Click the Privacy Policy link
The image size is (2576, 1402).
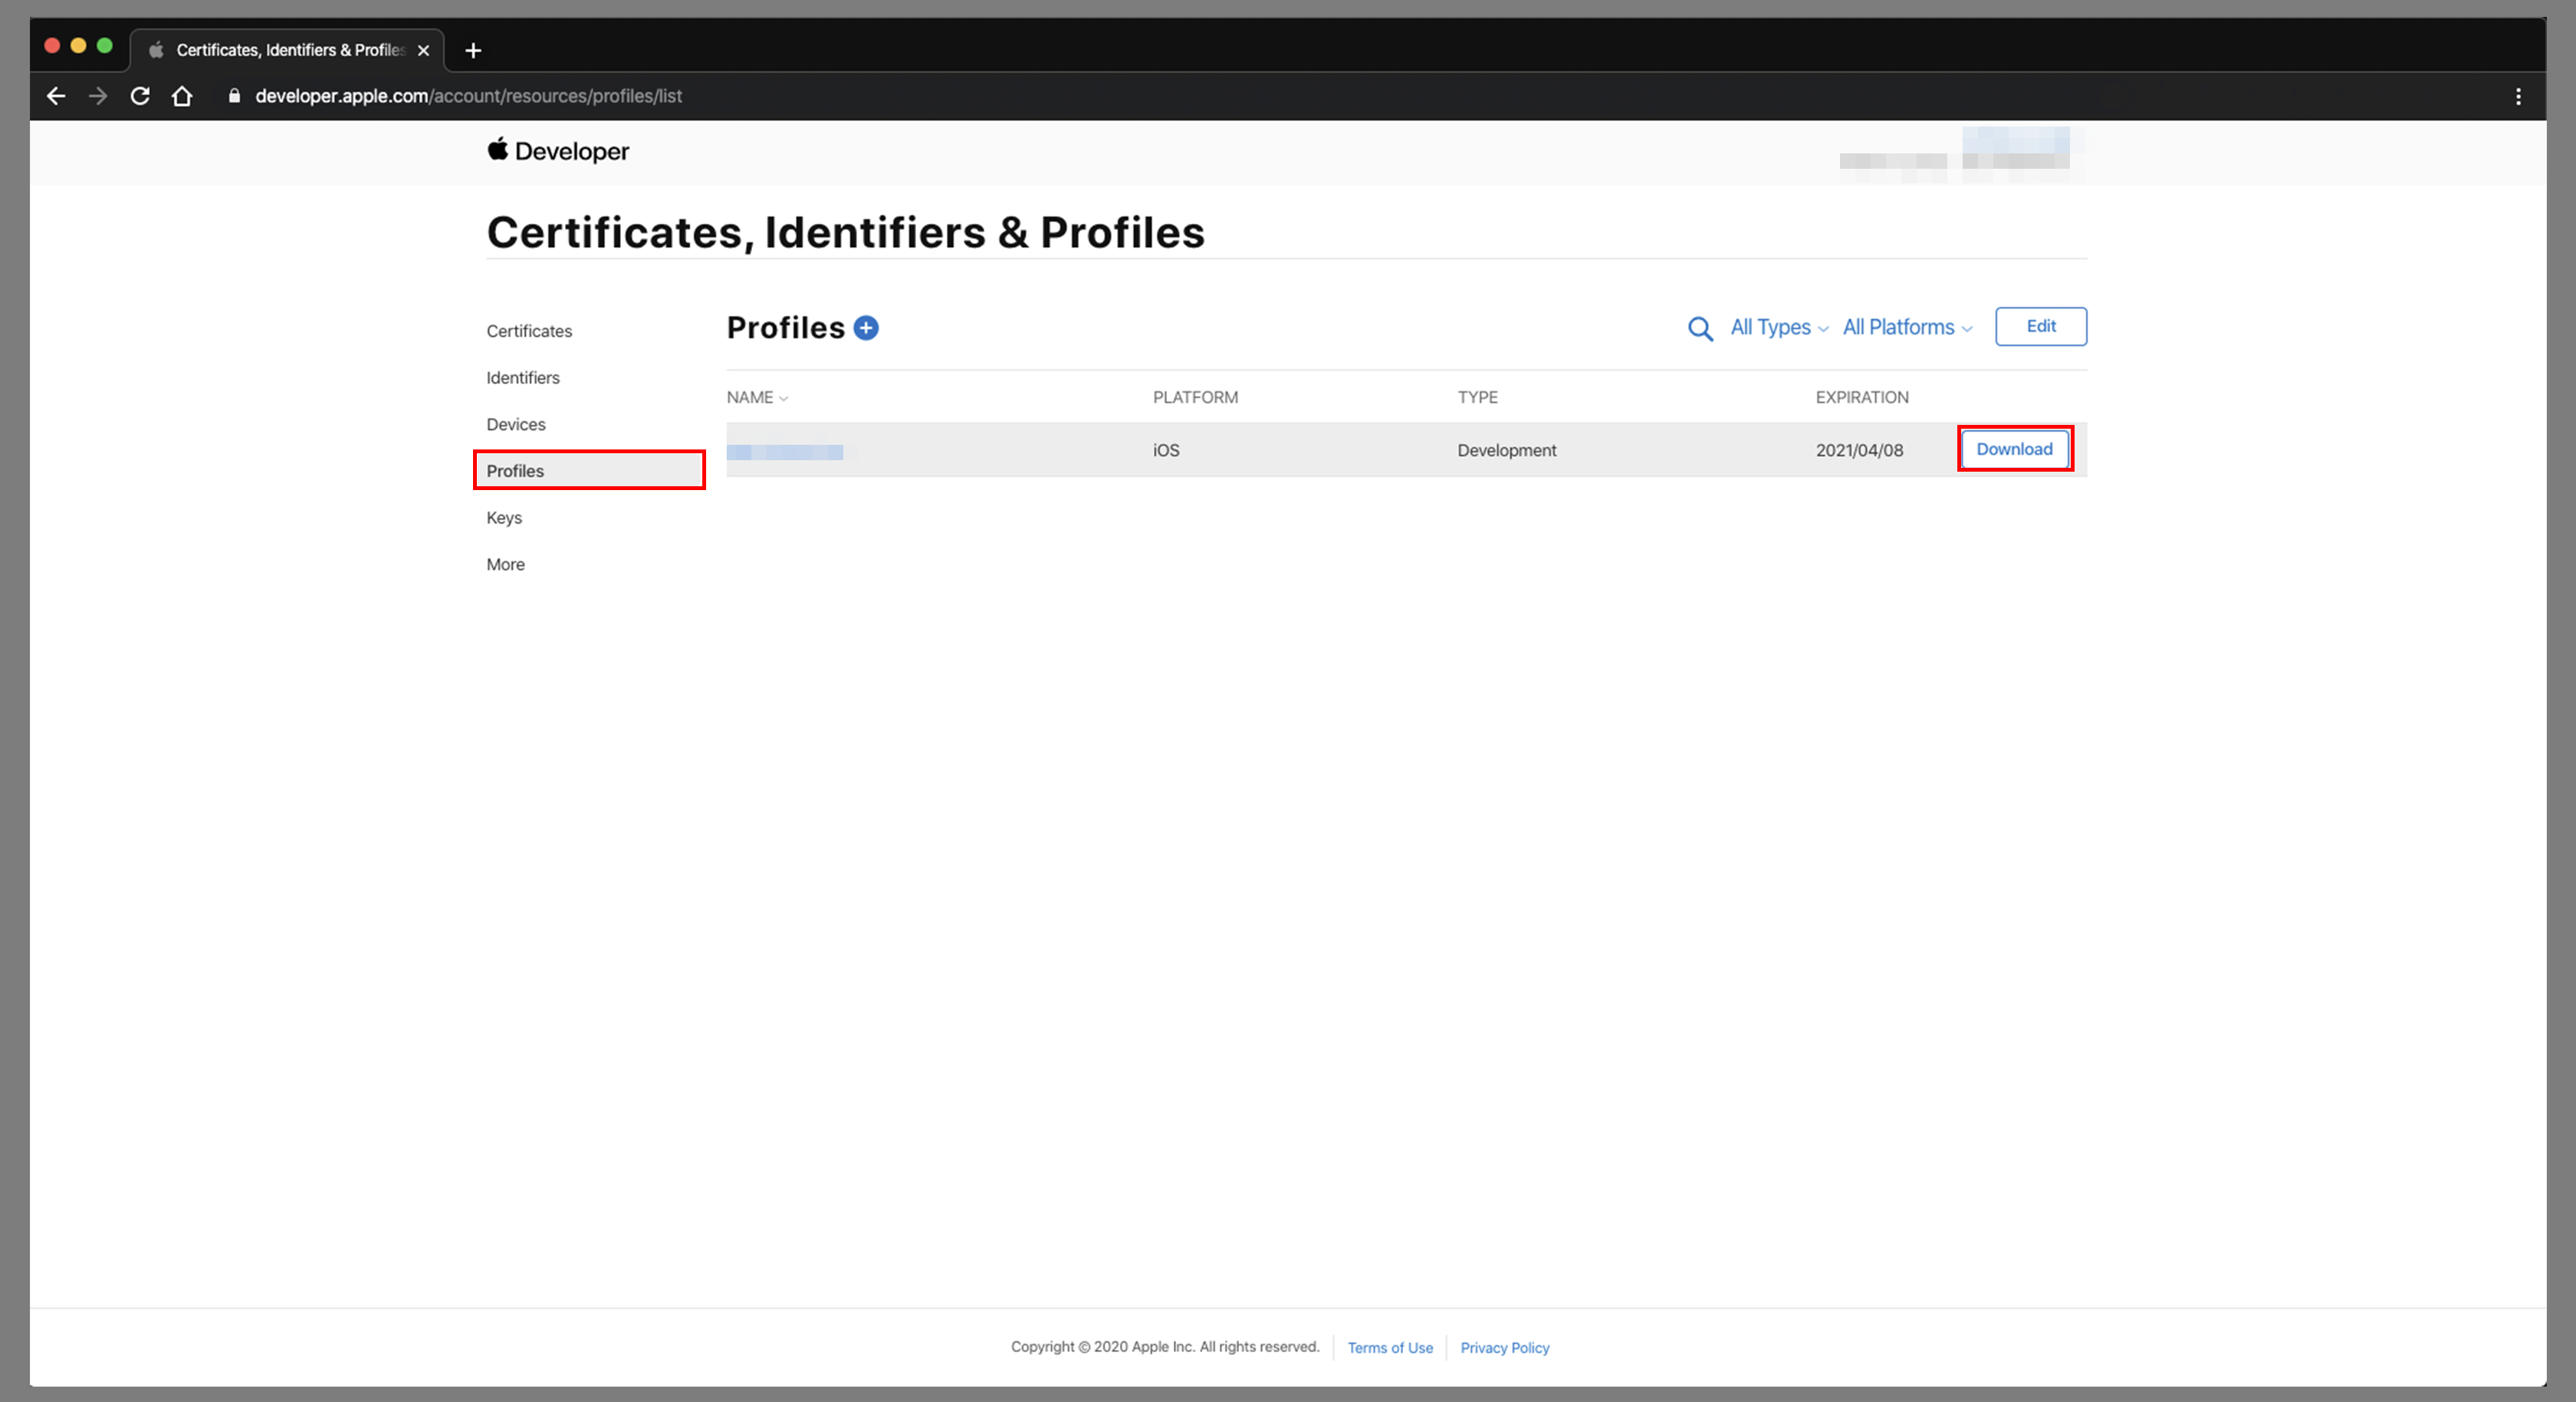1503,1347
